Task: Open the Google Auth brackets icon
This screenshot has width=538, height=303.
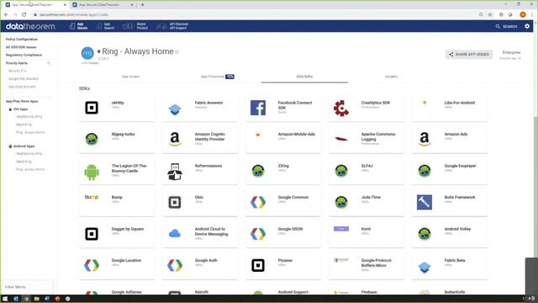Action: pyautogui.click(x=175, y=266)
